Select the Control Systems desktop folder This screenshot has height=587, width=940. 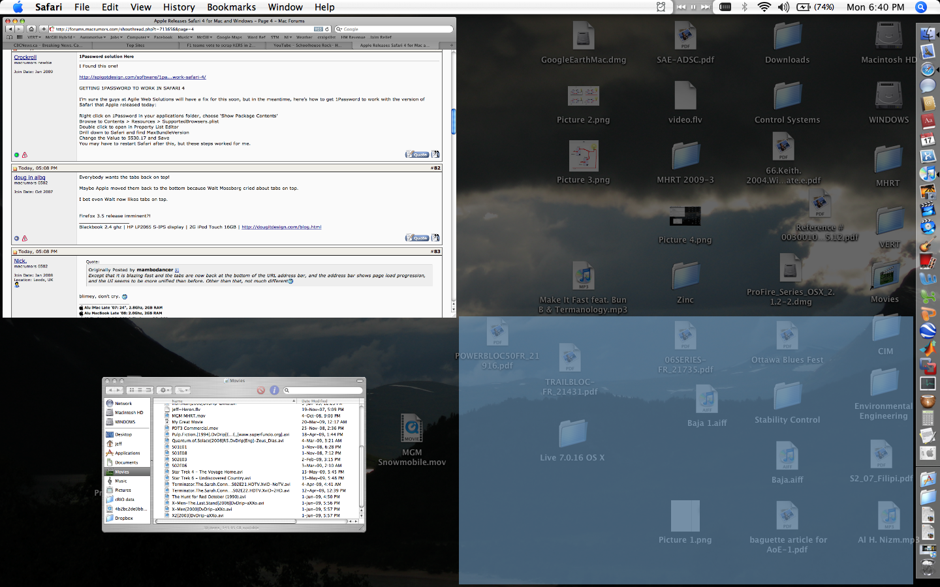787,103
